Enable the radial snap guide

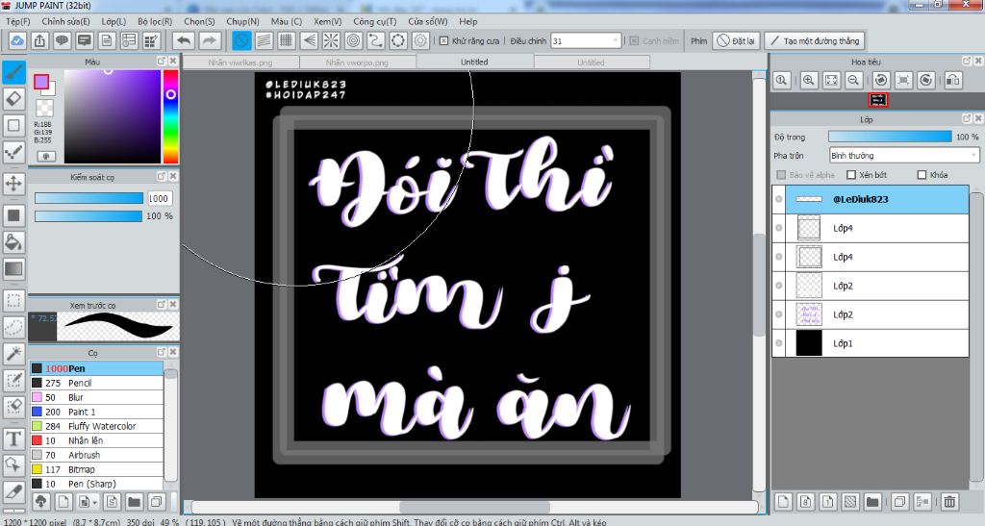pyautogui.click(x=331, y=40)
